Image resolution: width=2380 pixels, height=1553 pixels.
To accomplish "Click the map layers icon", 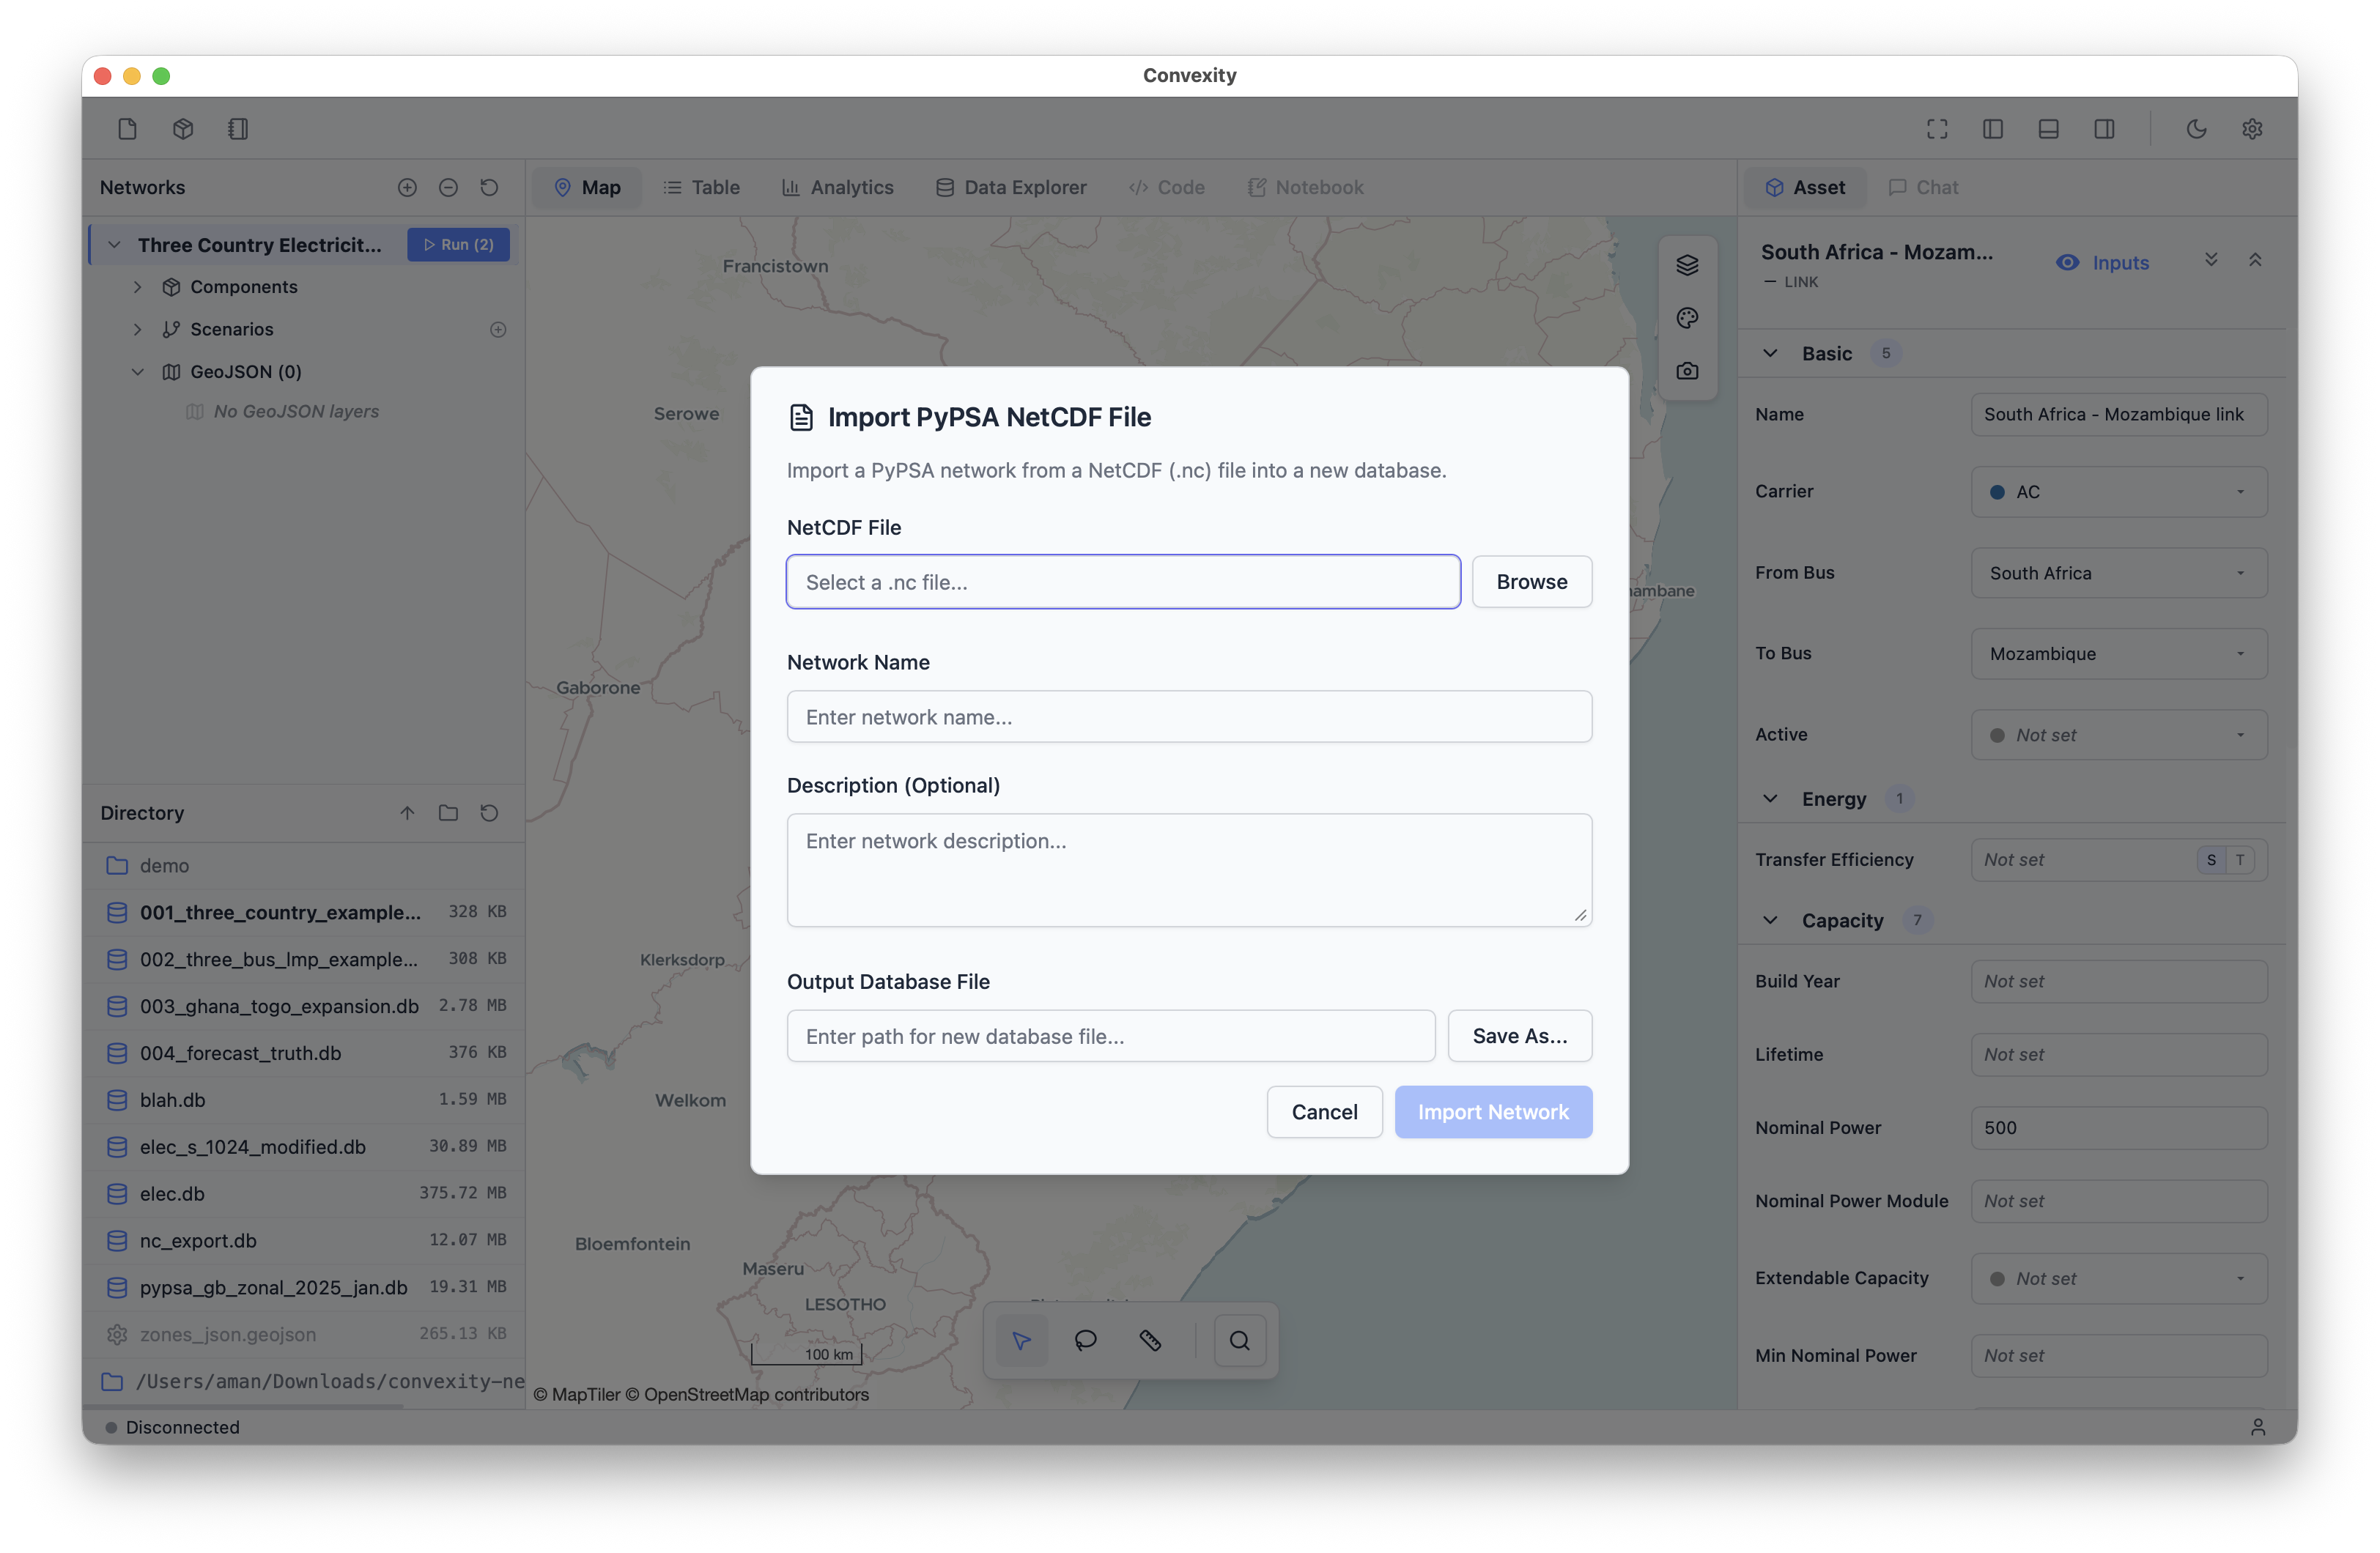I will click(x=1687, y=265).
